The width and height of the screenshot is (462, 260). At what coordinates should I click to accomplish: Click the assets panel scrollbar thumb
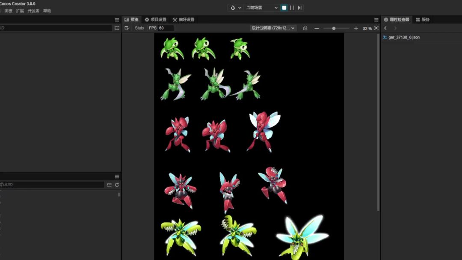click(x=119, y=195)
